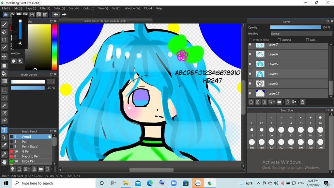Select the Hand pan tool
334x188 pixels.
coord(4,162)
